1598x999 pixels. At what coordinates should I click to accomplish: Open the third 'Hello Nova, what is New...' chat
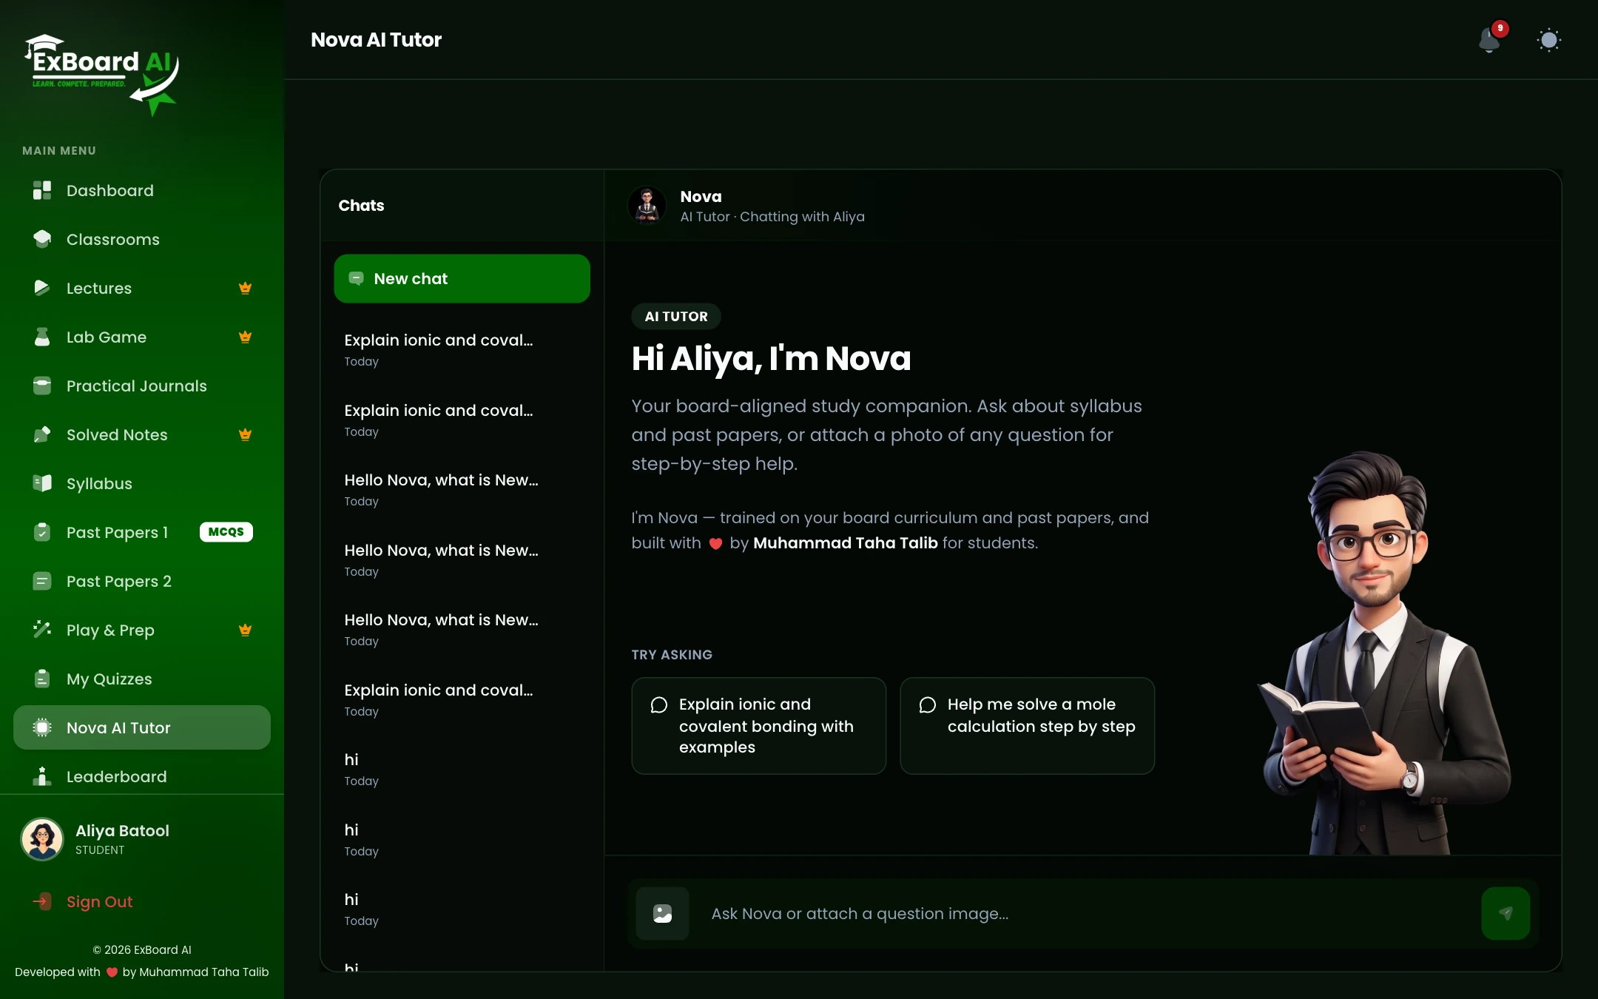click(x=462, y=629)
